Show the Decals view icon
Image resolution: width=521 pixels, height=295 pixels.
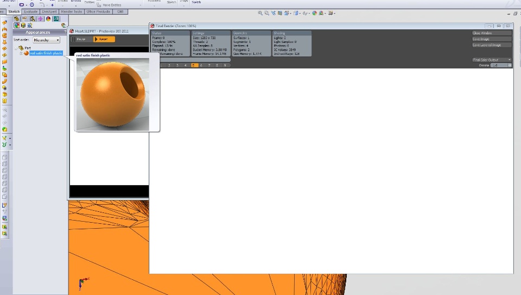(23, 26)
